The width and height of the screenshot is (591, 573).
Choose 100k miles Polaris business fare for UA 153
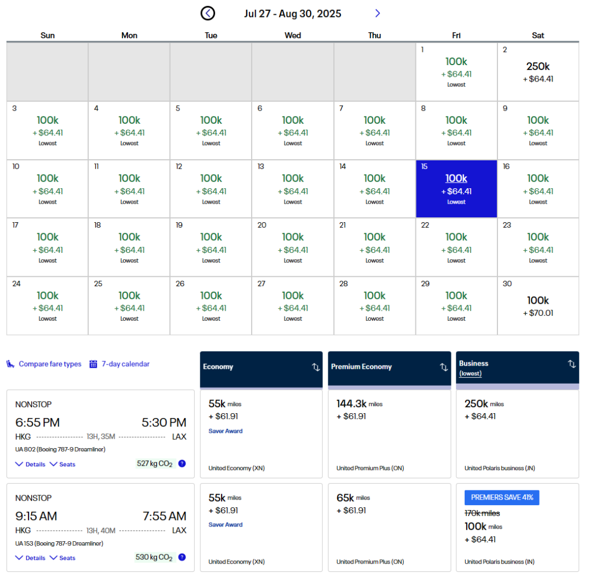[518, 528]
